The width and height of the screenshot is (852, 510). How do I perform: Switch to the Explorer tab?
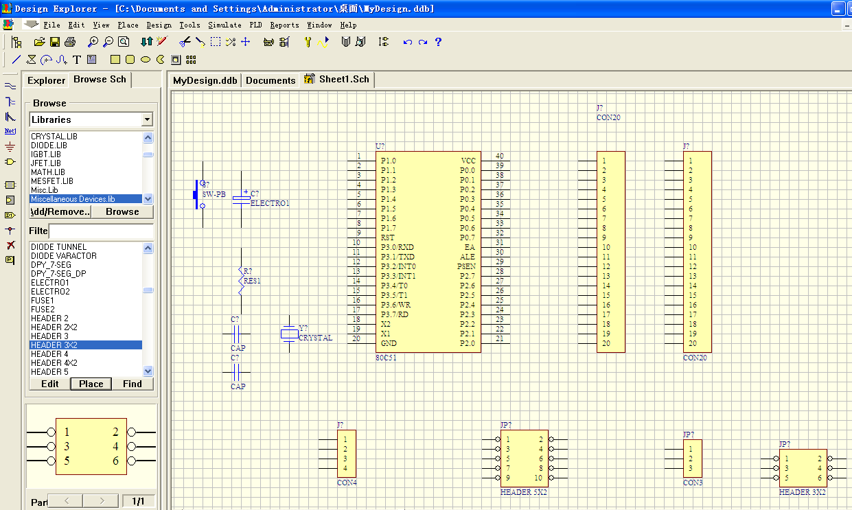[x=46, y=80]
